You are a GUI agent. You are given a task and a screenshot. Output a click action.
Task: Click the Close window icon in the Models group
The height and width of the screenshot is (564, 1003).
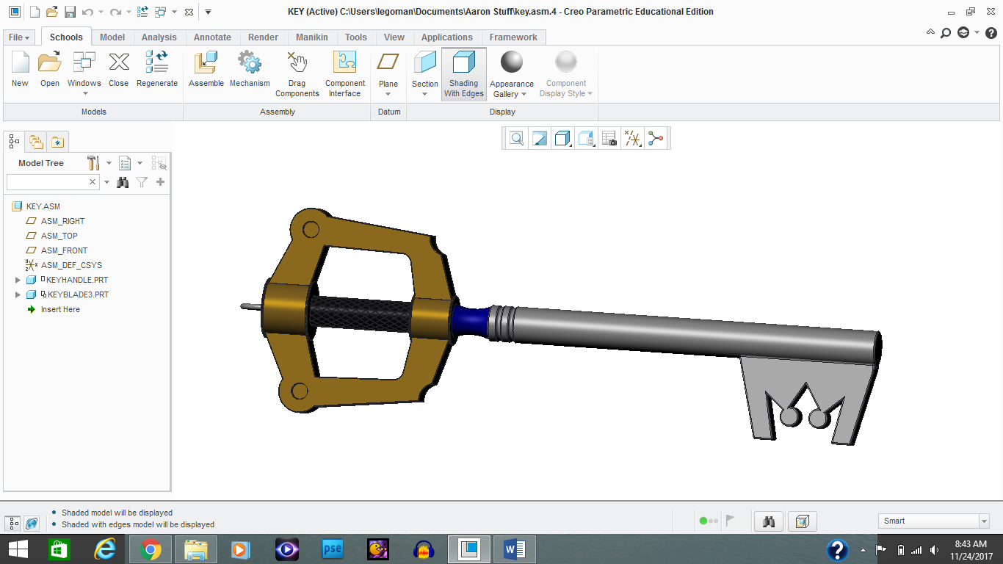coord(119,63)
